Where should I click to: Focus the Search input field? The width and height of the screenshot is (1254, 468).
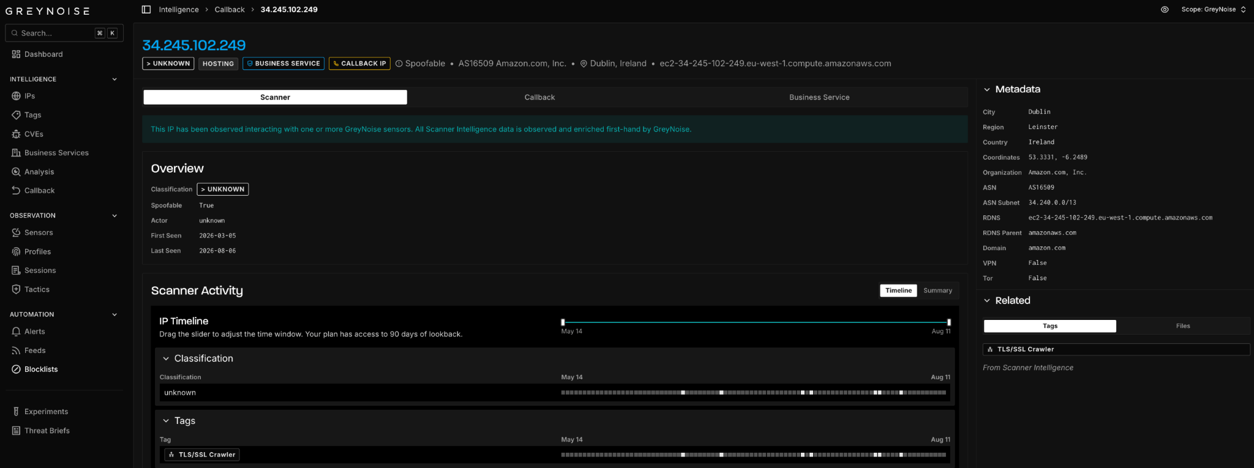coord(64,33)
